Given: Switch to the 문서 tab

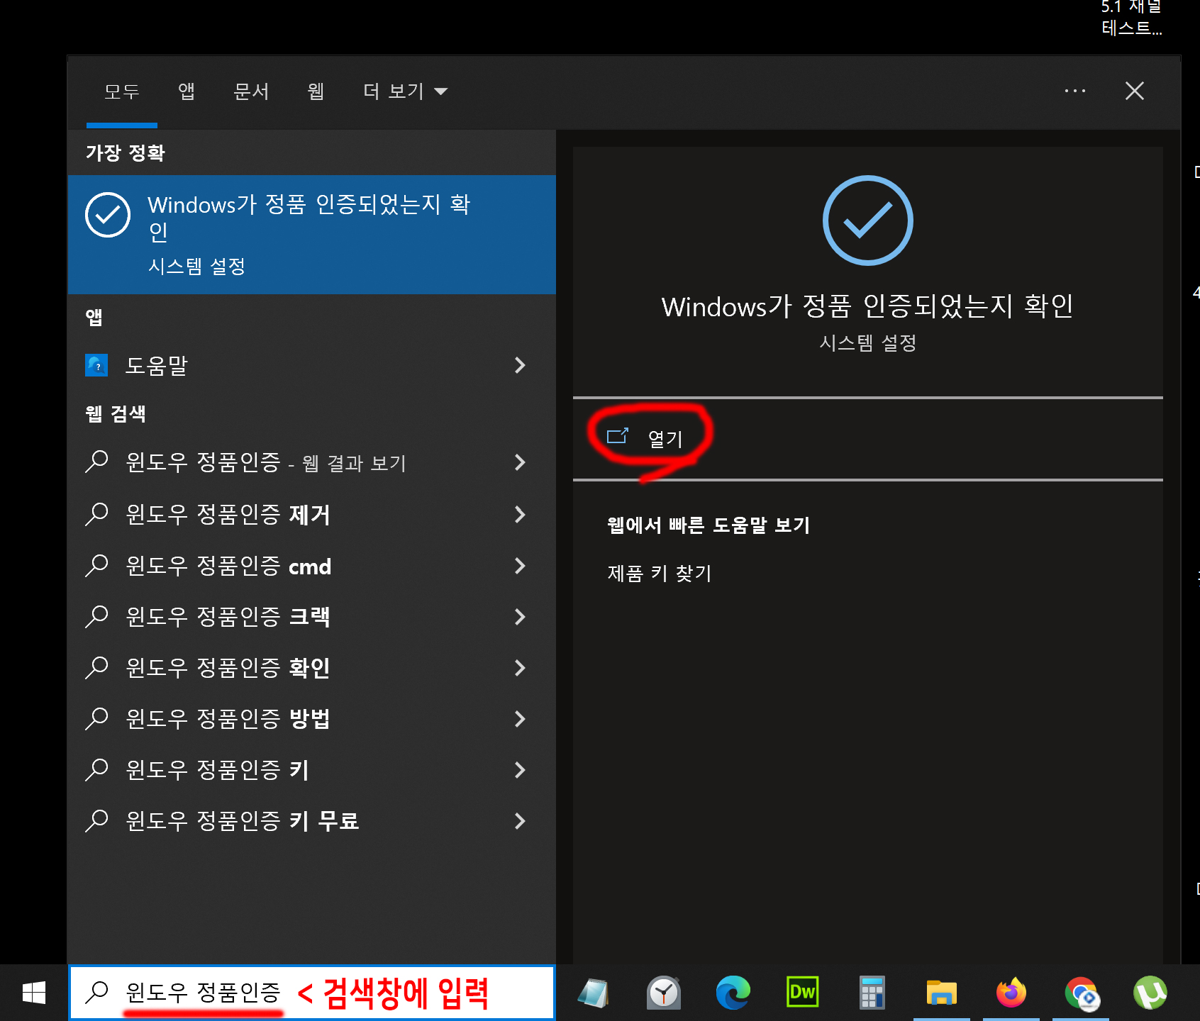Looking at the screenshot, I should [x=251, y=91].
